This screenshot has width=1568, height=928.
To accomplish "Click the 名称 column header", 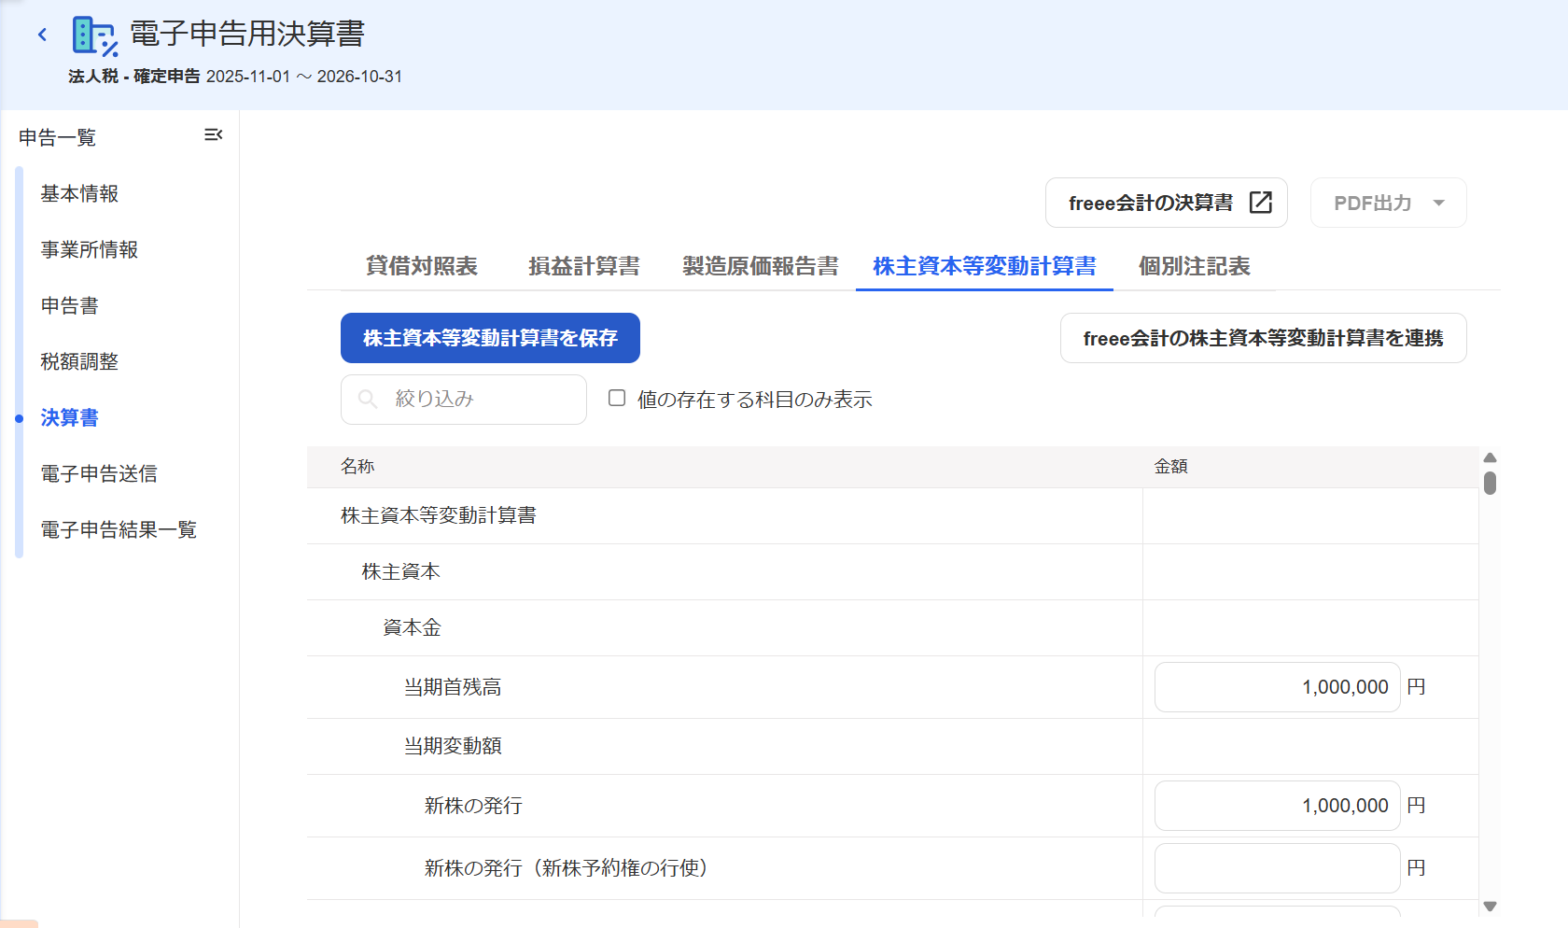I will click(x=357, y=466).
